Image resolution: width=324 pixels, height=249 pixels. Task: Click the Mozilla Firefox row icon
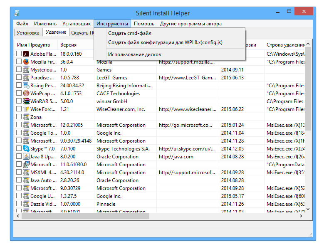tap(26, 62)
